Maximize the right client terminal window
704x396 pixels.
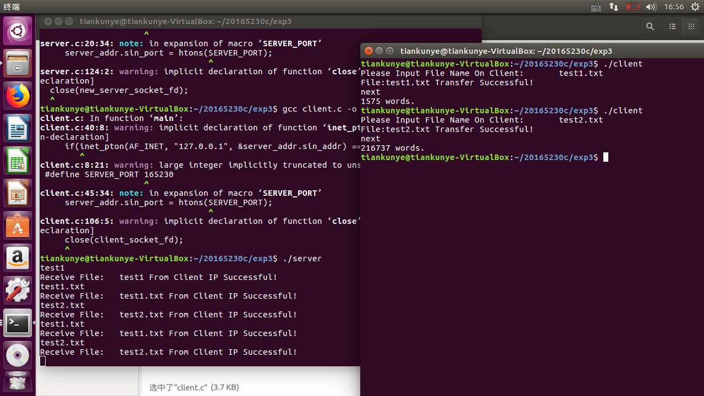(x=389, y=51)
